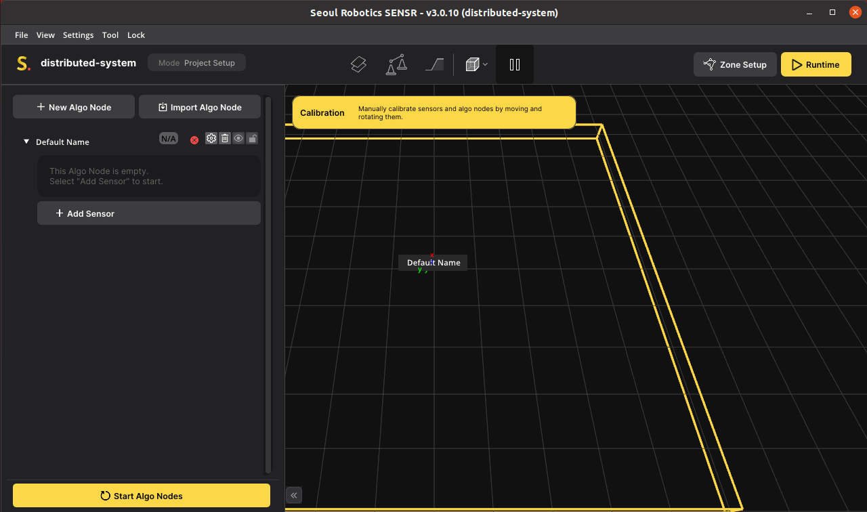Select Default Name node row label
The height and width of the screenshot is (512, 867).
click(62, 142)
